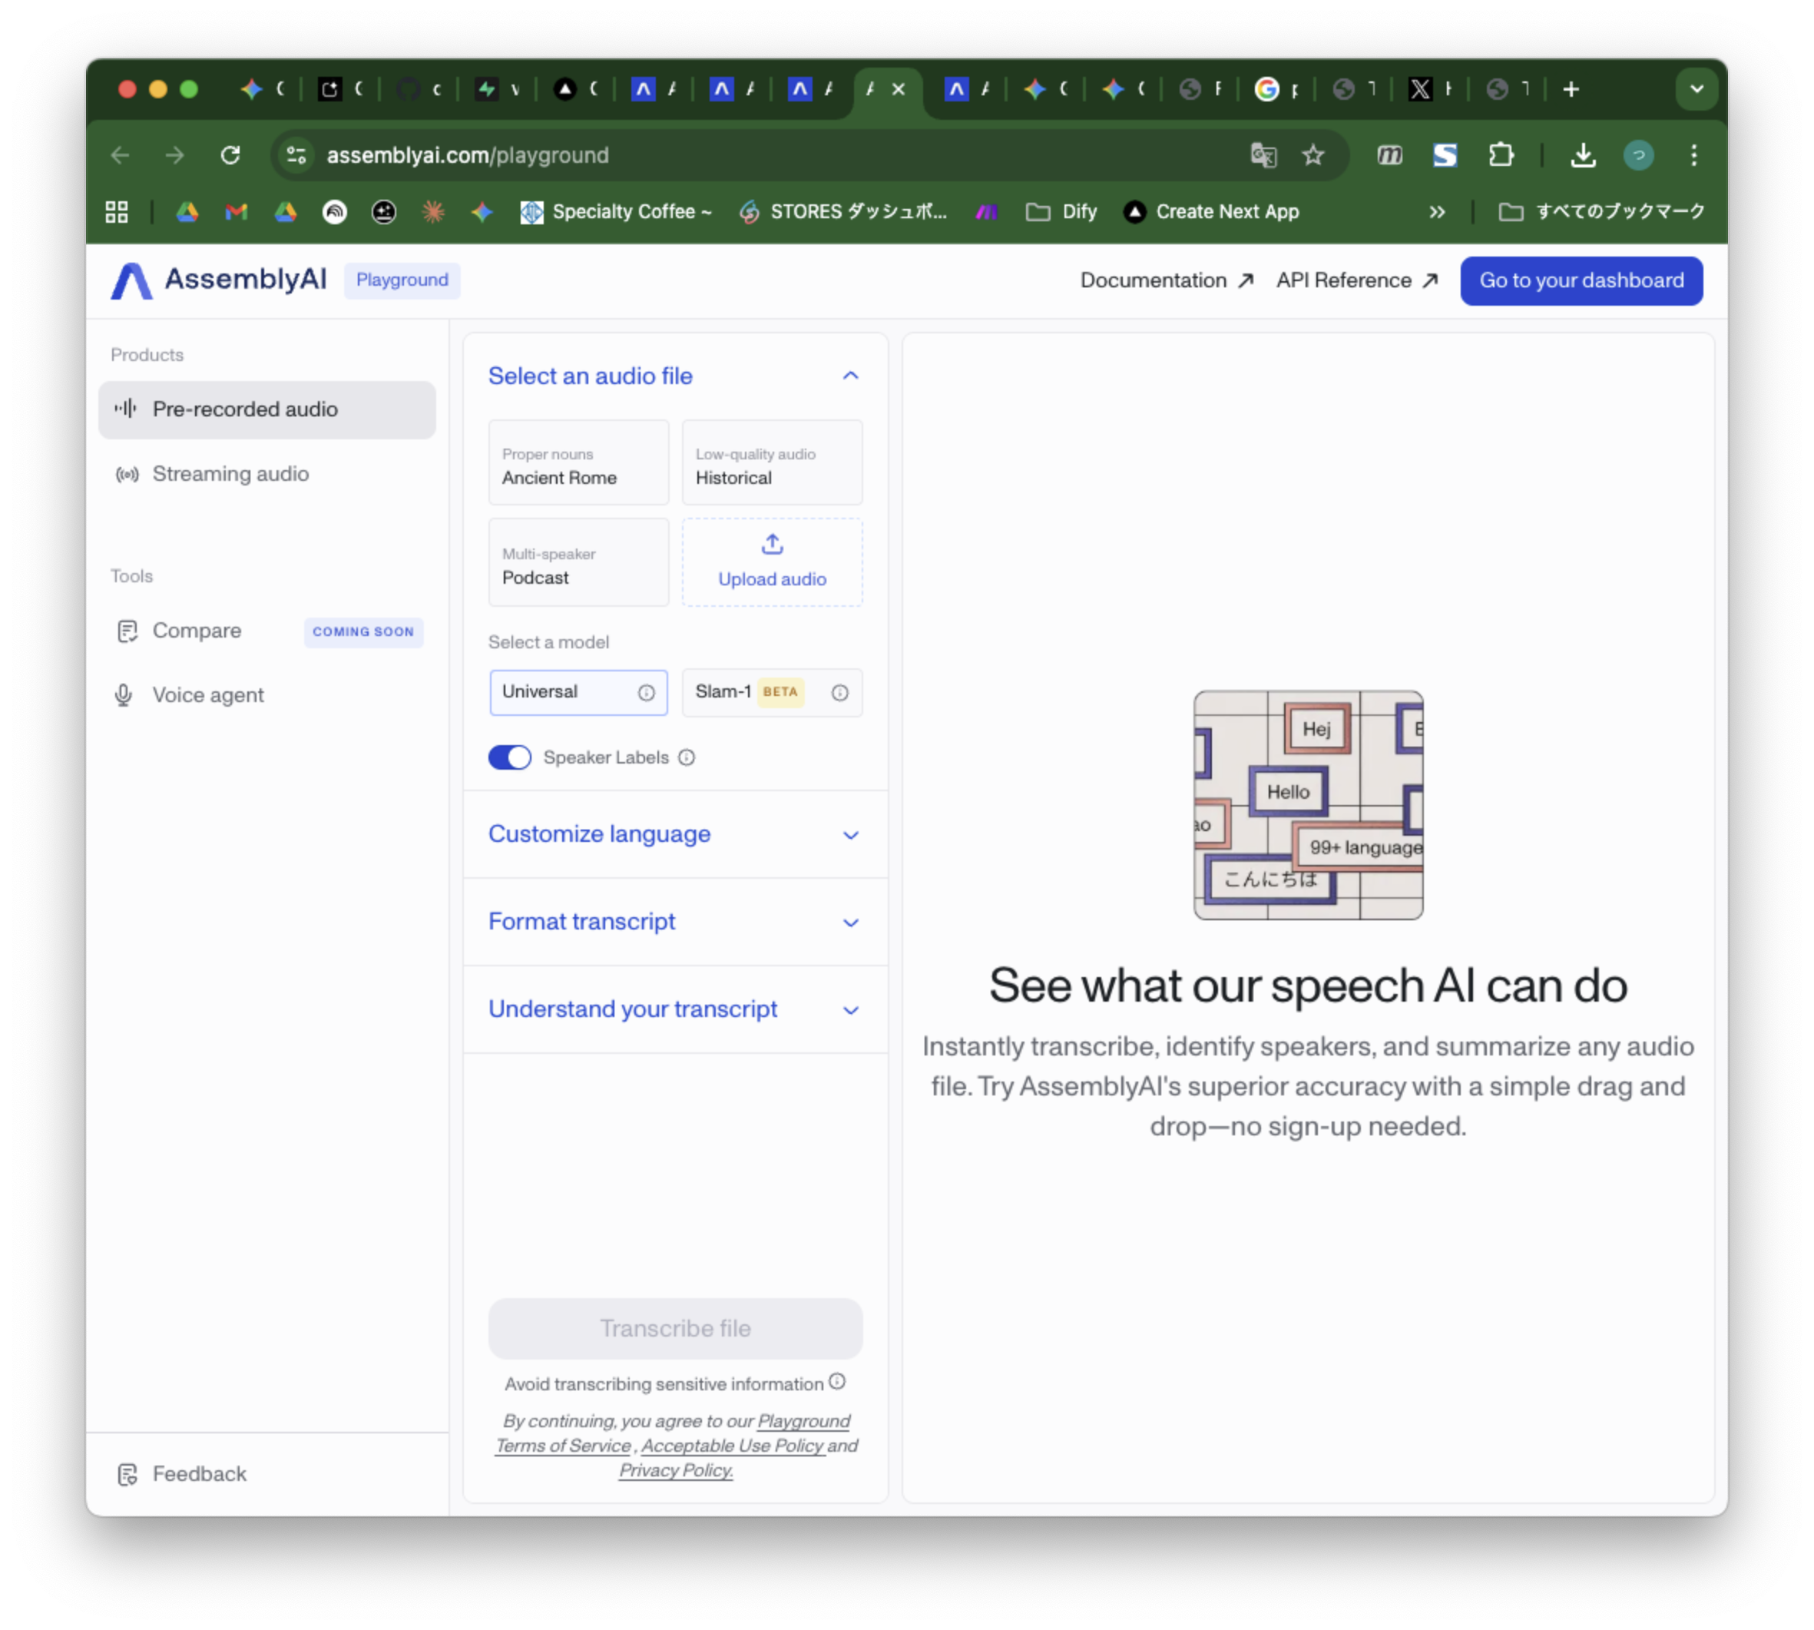1814x1630 pixels.
Task: Click the AssemblyAI logo
Action: tap(218, 280)
